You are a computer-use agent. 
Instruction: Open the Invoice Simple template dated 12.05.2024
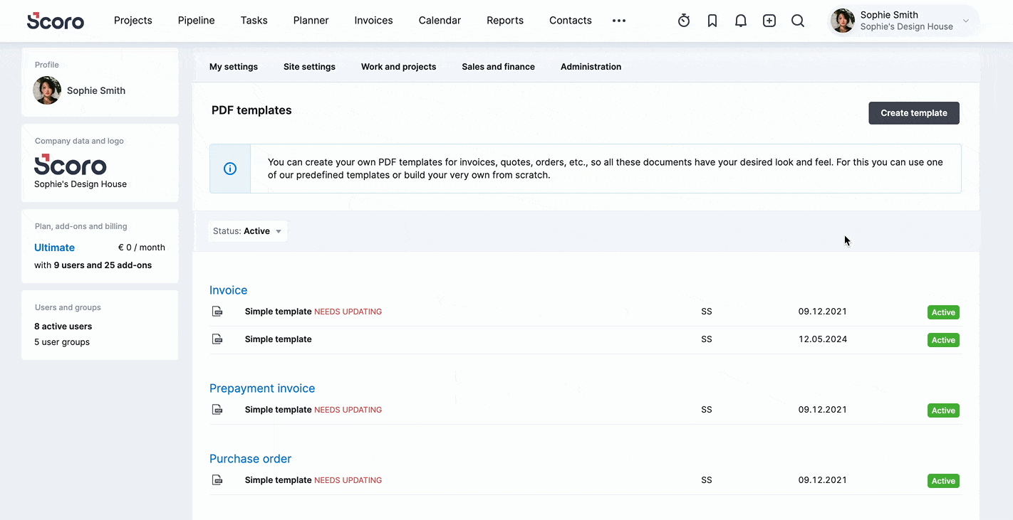click(x=279, y=339)
